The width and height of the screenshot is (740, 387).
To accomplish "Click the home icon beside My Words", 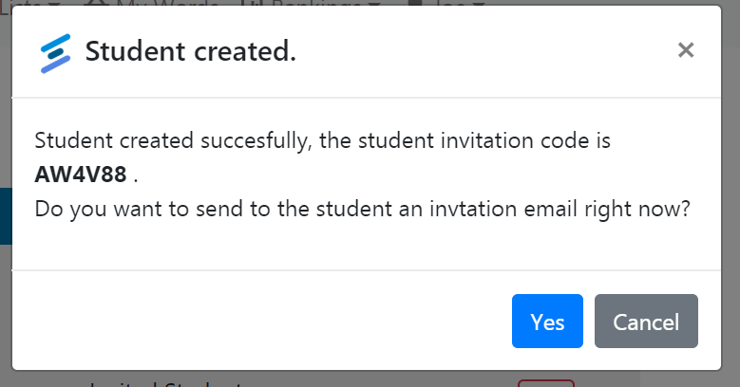I will (x=98, y=3).
